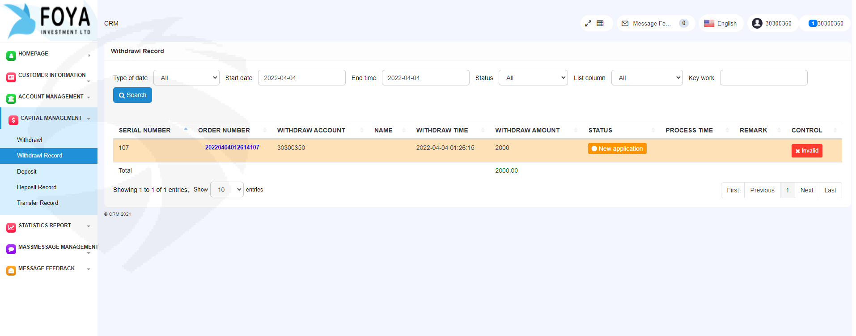Open order number 20220404012614107 link
This screenshot has width=856, height=336.
[x=232, y=147]
